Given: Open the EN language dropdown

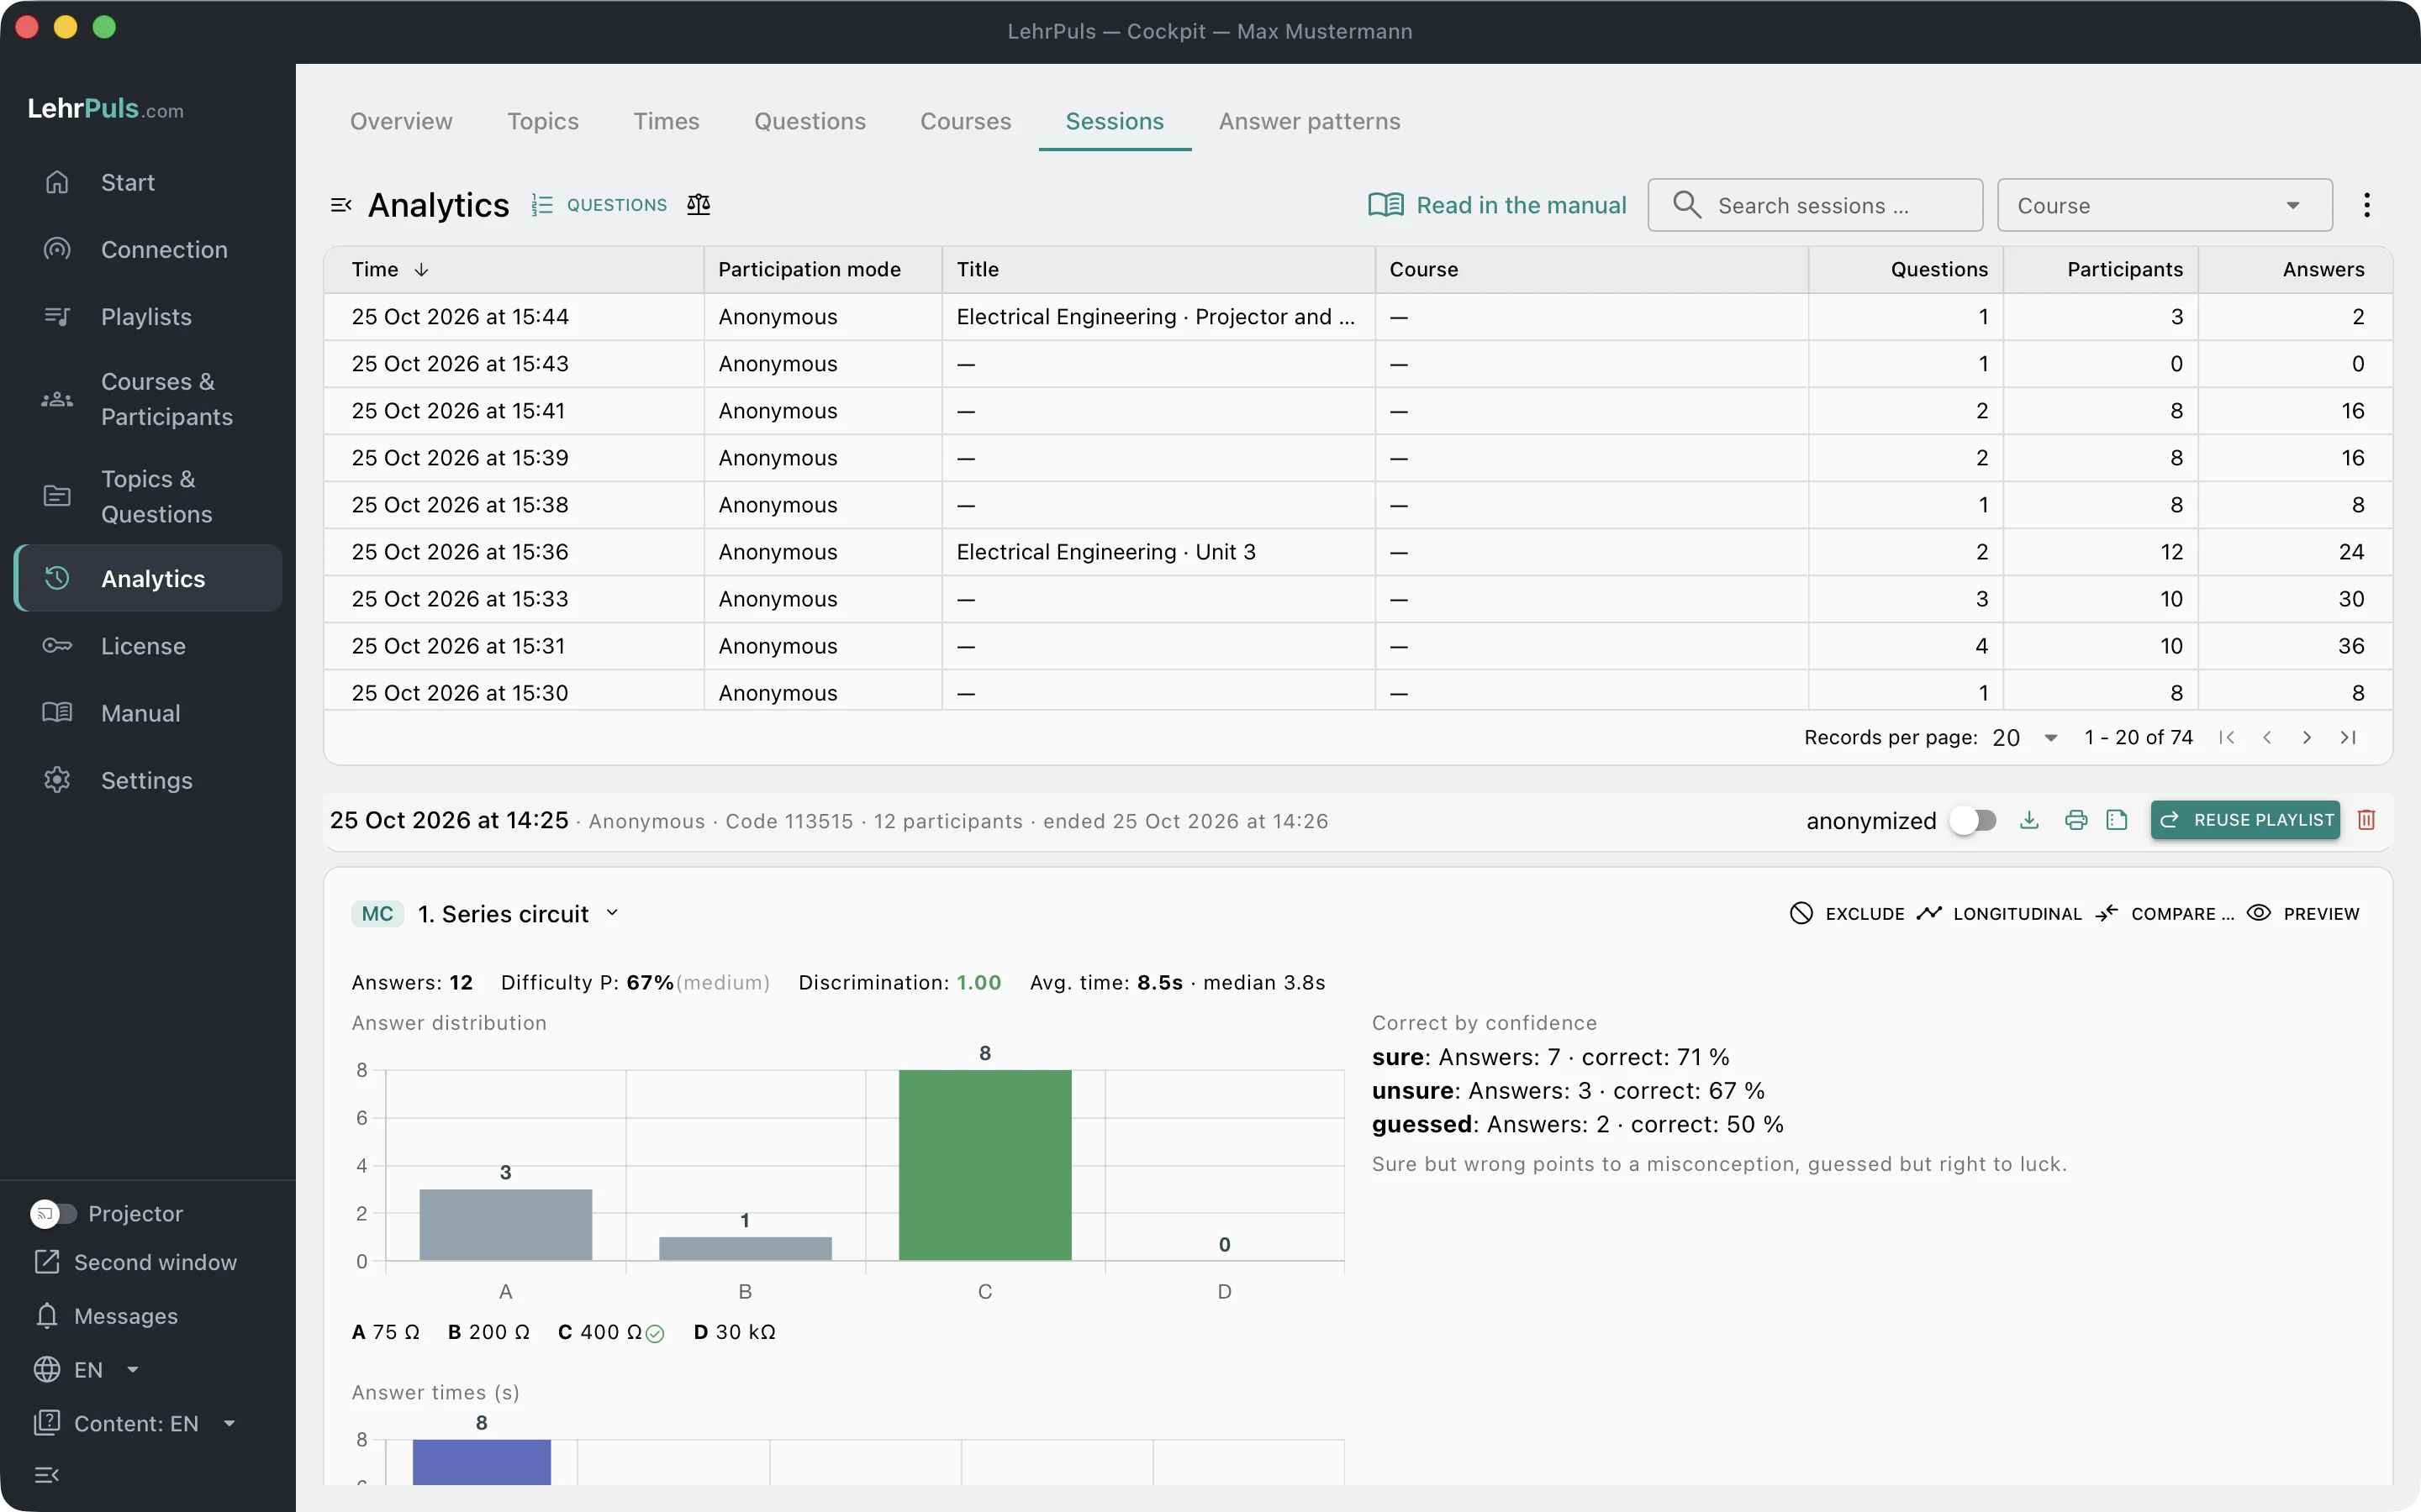Looking at the screenshot, I should pyautogui.click(x=86, y=1369).
